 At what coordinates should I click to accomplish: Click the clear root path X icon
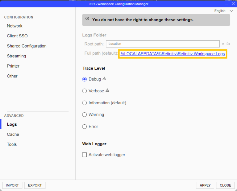click(x=223, y=44)
